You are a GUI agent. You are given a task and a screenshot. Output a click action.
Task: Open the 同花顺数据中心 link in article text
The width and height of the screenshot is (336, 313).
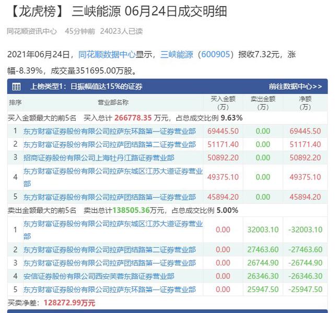pyautogui.click(x=107, y=55)
